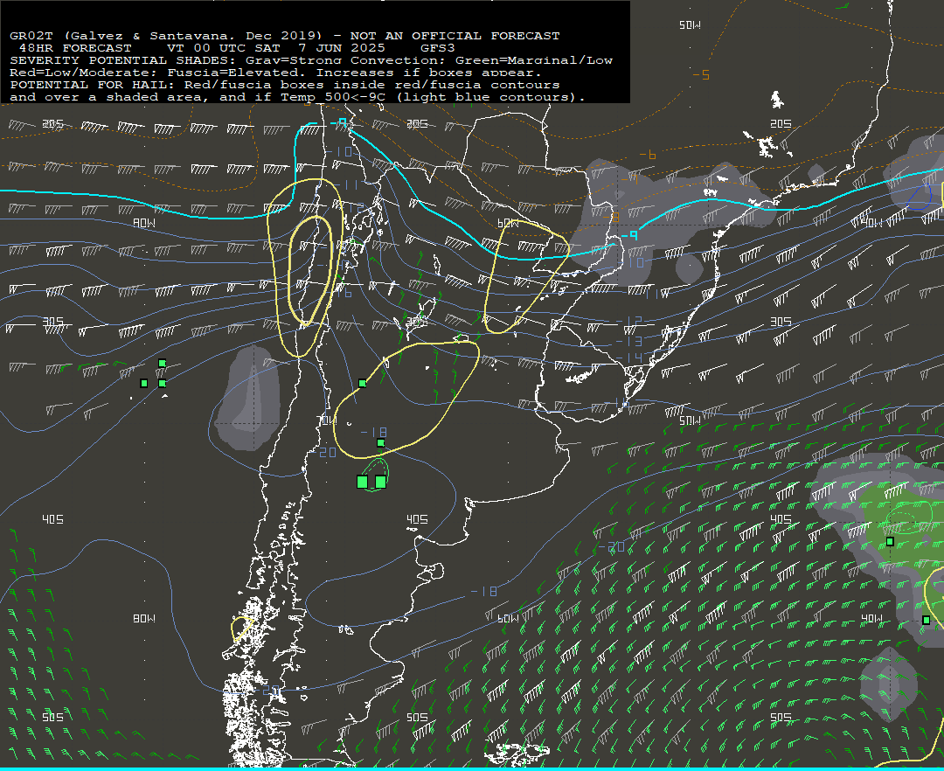Click the cyan '-9' label over southern Brazil
The height and width of the screenshot is (771, 944).
pos(629,235)
